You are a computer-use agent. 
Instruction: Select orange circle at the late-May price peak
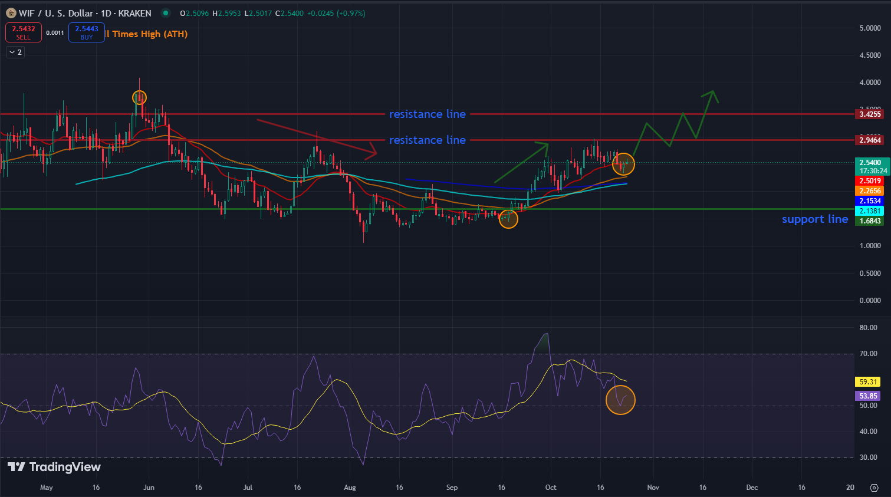[139, 97]
